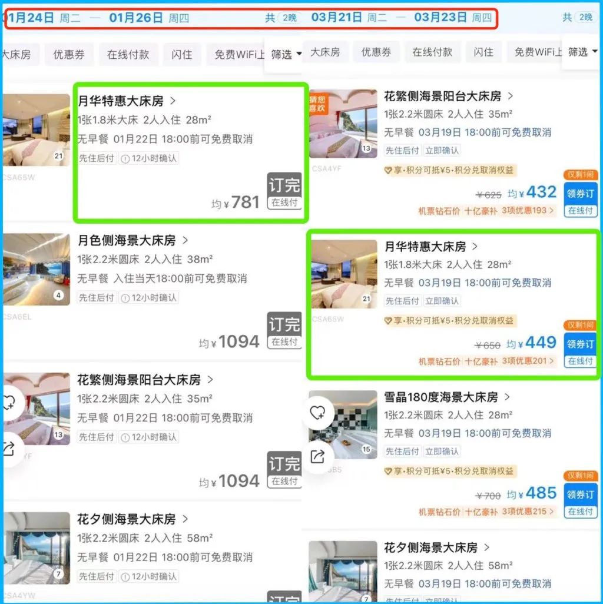Toggle the 闪住 filter chip under the March dates
The height and width of the screenshot is (604, 603).
point(483,52)
